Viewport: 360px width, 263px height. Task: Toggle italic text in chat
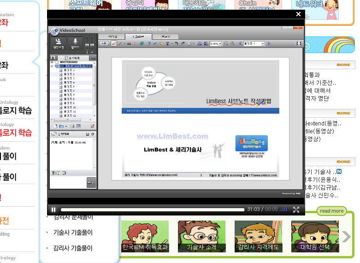pos(59,173)
